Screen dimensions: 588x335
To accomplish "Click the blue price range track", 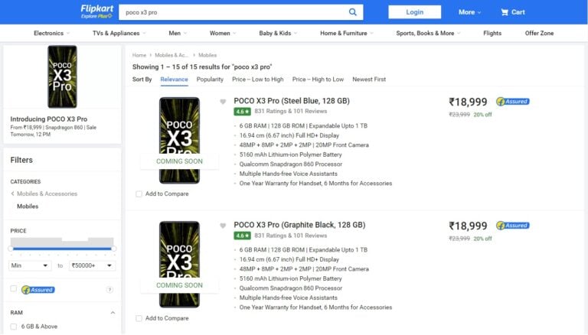I will coord(62,249).
